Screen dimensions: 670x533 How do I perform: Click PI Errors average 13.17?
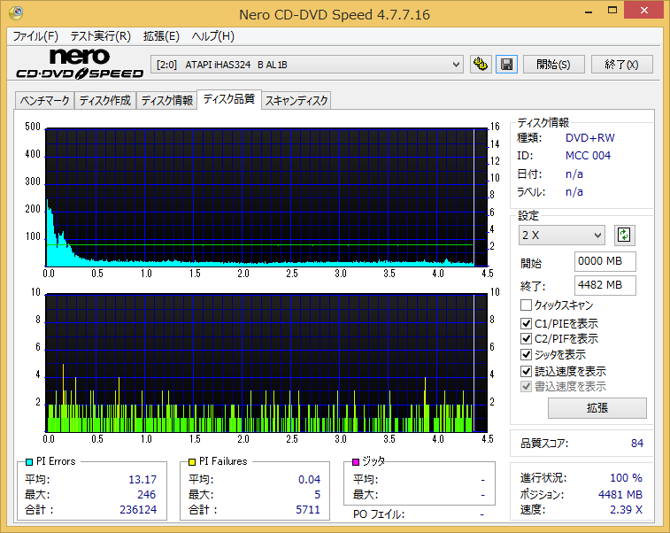tap(142, 480)
